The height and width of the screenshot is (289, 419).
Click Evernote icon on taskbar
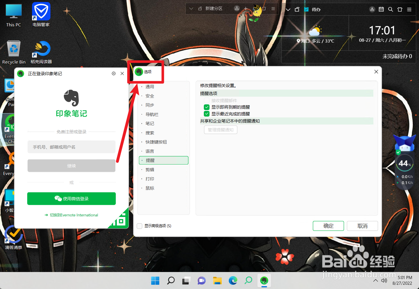[x=264, y=280]
